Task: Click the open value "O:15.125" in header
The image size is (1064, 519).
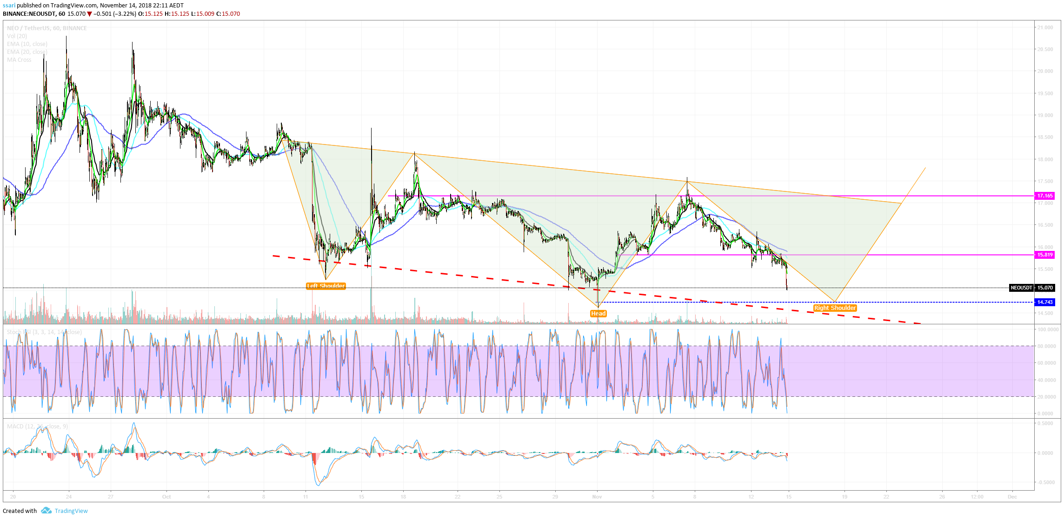Action: pos(151,14)
